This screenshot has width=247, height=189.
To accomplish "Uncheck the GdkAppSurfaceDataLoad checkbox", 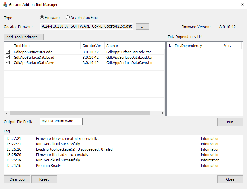I will point(7,57).
